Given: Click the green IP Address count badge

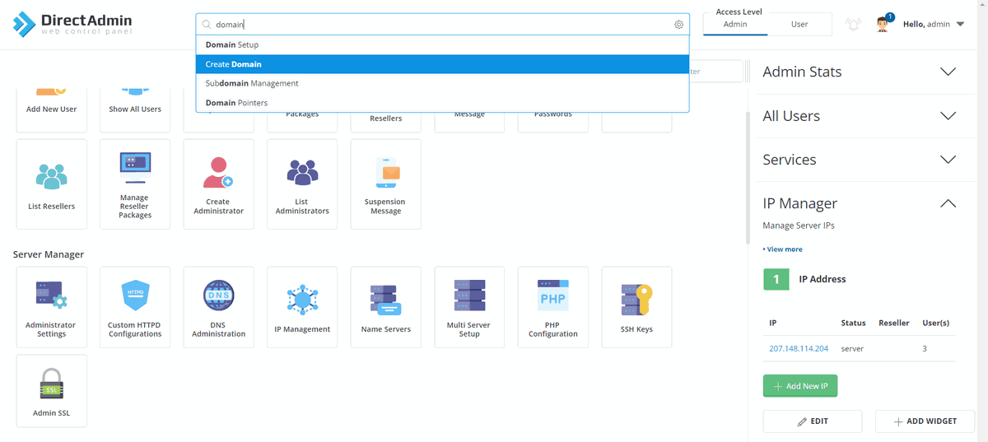Looking at the screenshot, I should click(x=776, y=279).
